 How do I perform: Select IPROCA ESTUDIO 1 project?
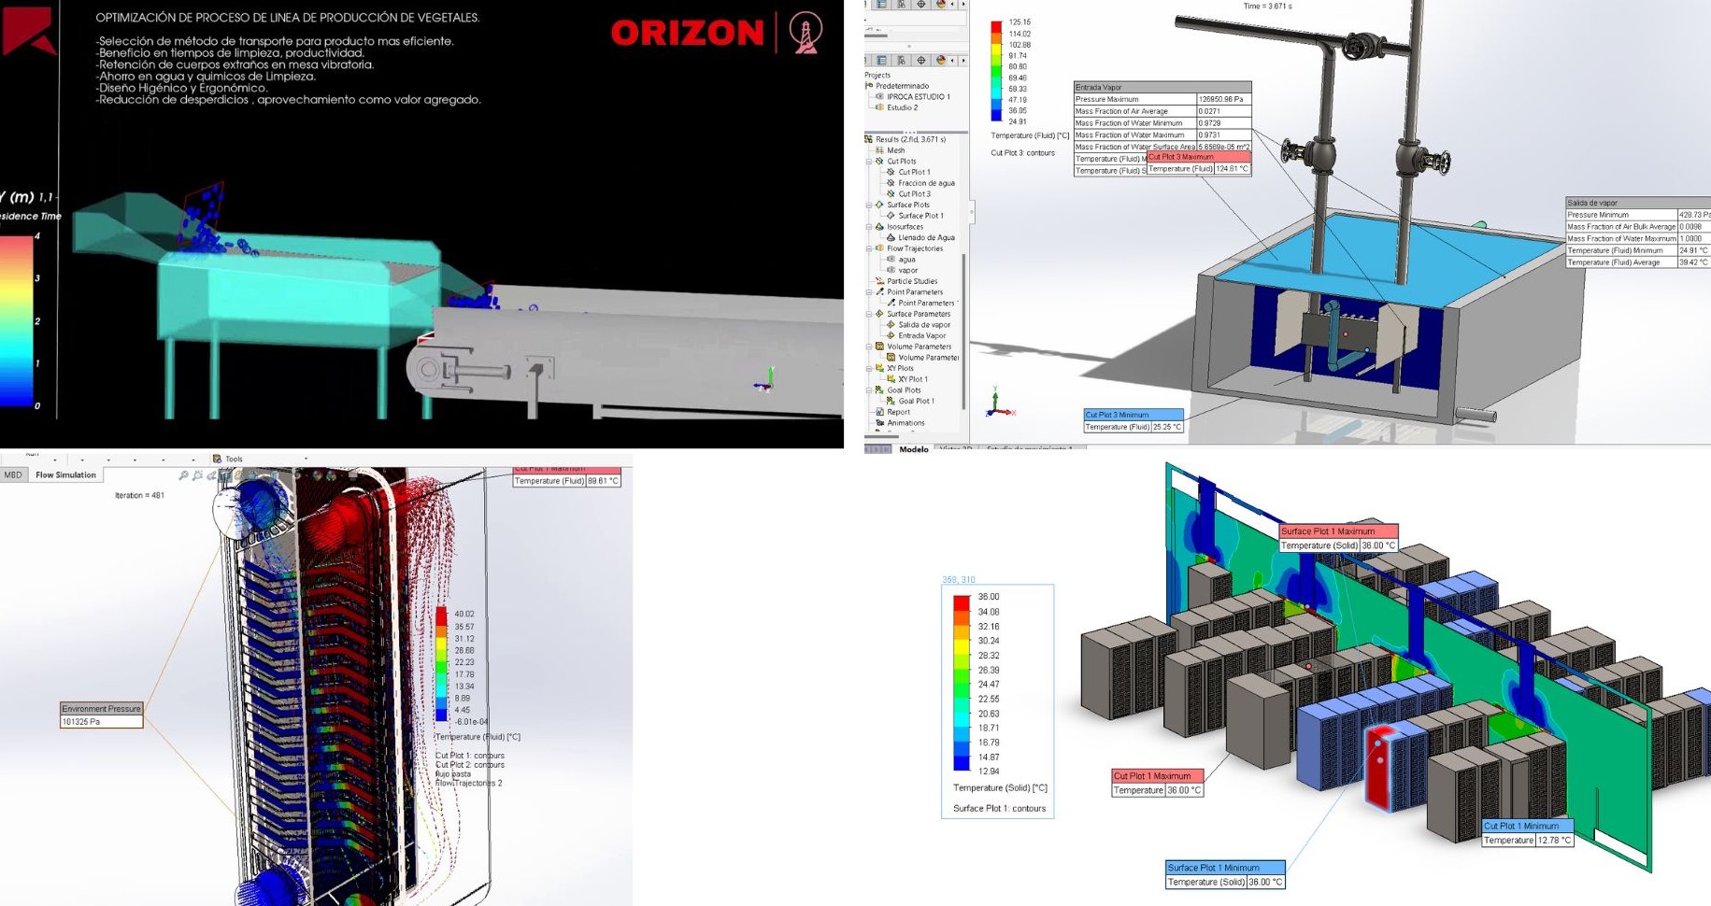pos(918,97)
